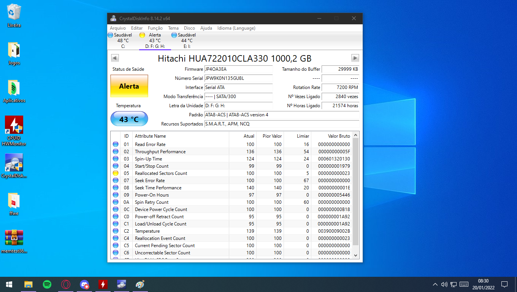Click the yellow Alerta health status button

pyautogui.click(x=129, y=86)
